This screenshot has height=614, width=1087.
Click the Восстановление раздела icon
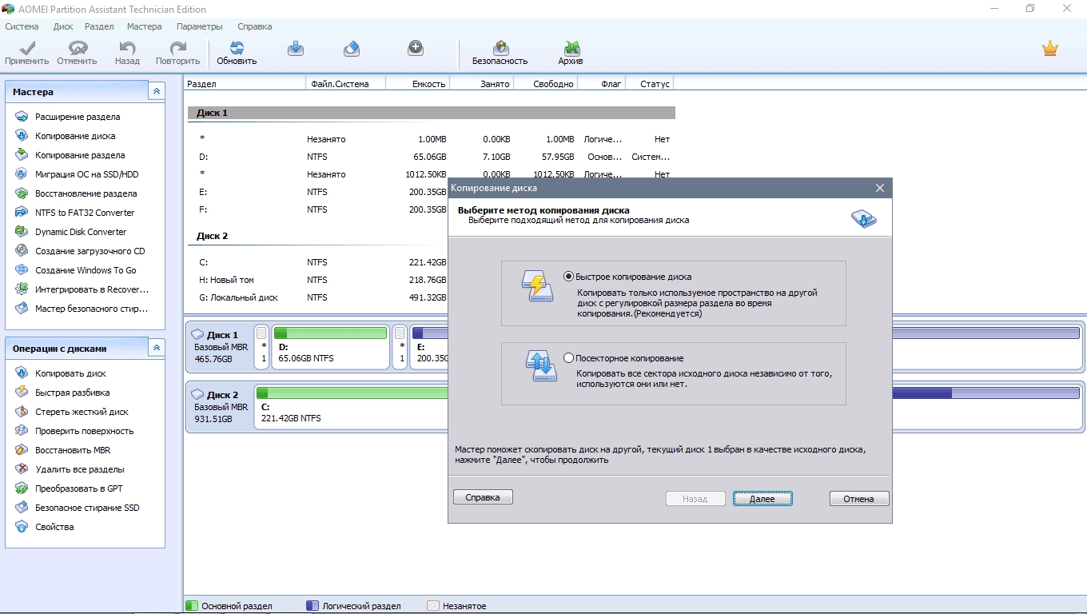pos(22,193)
